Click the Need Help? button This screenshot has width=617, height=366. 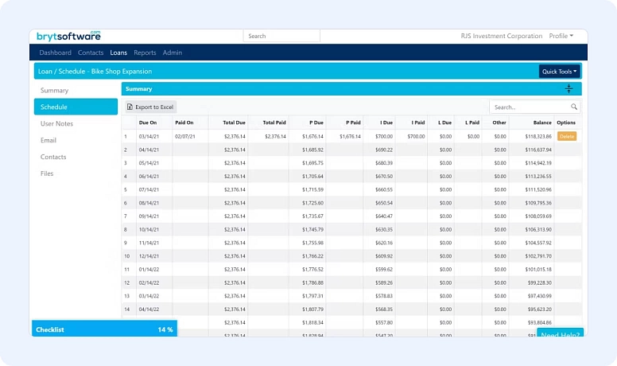click(x=560, y=333)
